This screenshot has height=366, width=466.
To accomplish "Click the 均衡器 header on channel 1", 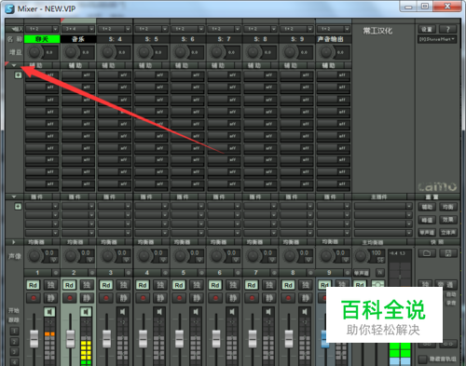I will pyautogui.click(x=36, y=242).
